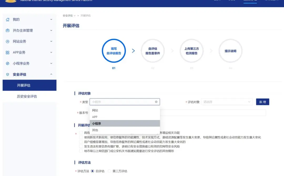
Task: Click the 安全评估 shield icon
Action: 7,75
